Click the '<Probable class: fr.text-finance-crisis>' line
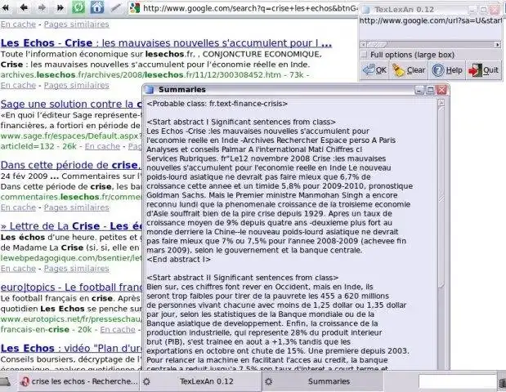 217,104
